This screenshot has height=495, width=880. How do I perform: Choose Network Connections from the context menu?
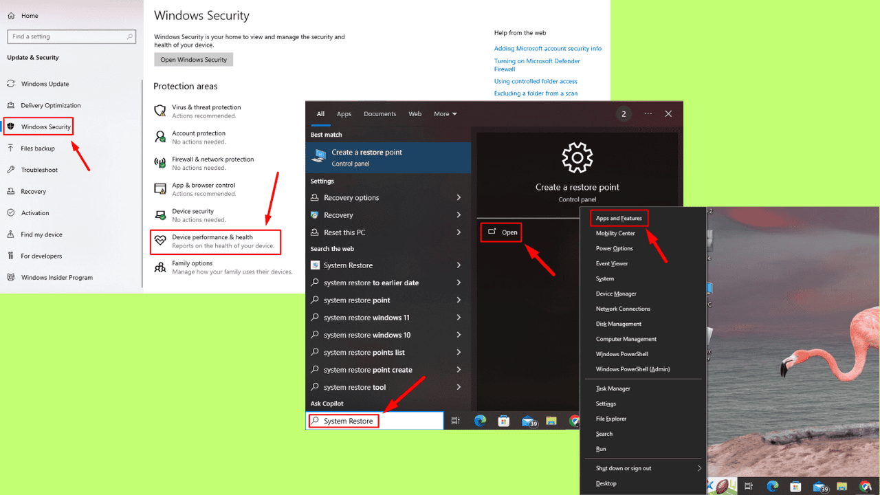(623, 309)
